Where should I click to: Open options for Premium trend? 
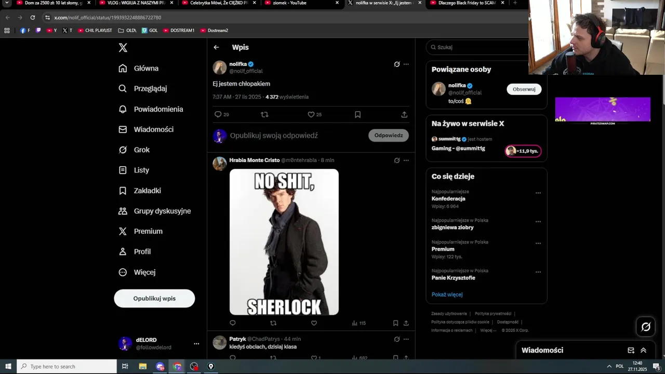click(538, 244)
